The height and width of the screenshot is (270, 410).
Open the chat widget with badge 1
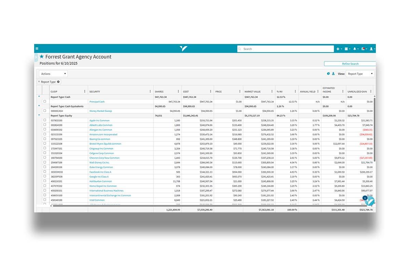pos(369,201)
